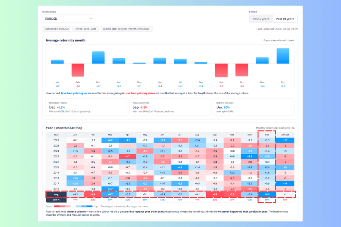Screen dimensions: 341x227
Task: Click the 2024 year row label
Action: point(56,146)
